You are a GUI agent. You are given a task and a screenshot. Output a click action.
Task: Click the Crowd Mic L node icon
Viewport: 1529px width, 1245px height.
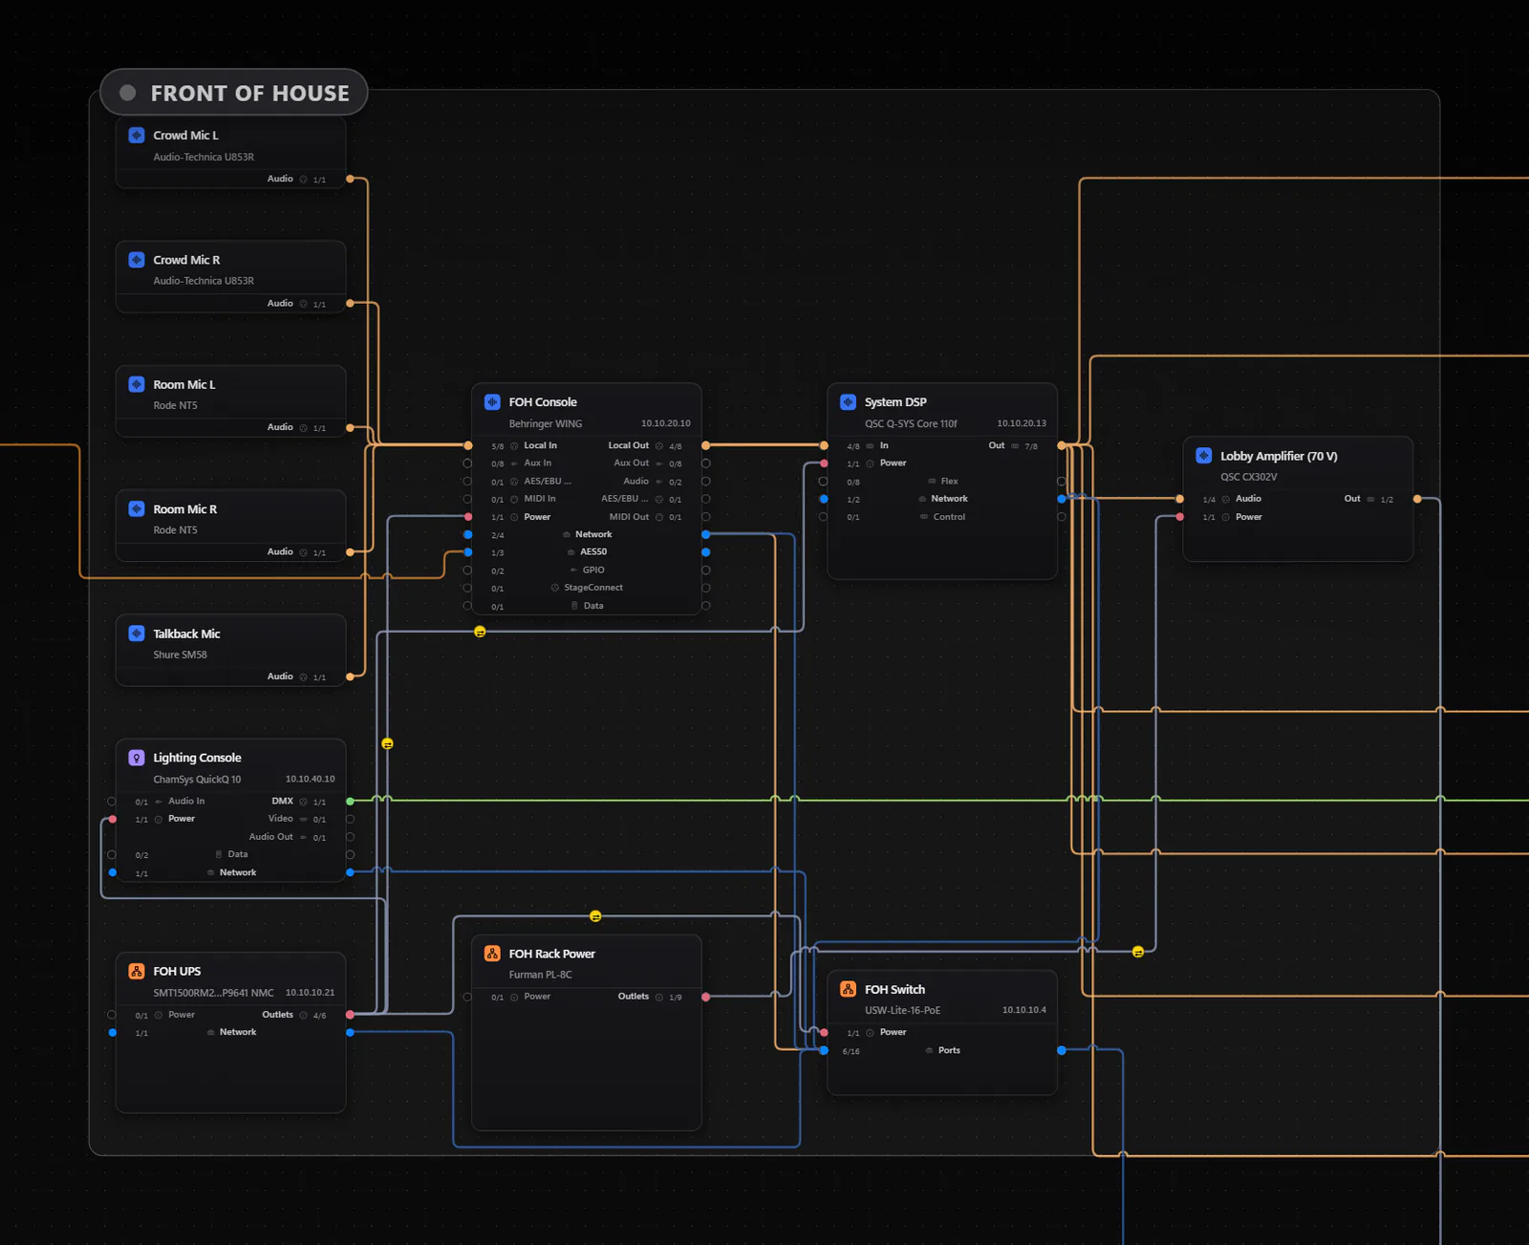pos(137,136)
